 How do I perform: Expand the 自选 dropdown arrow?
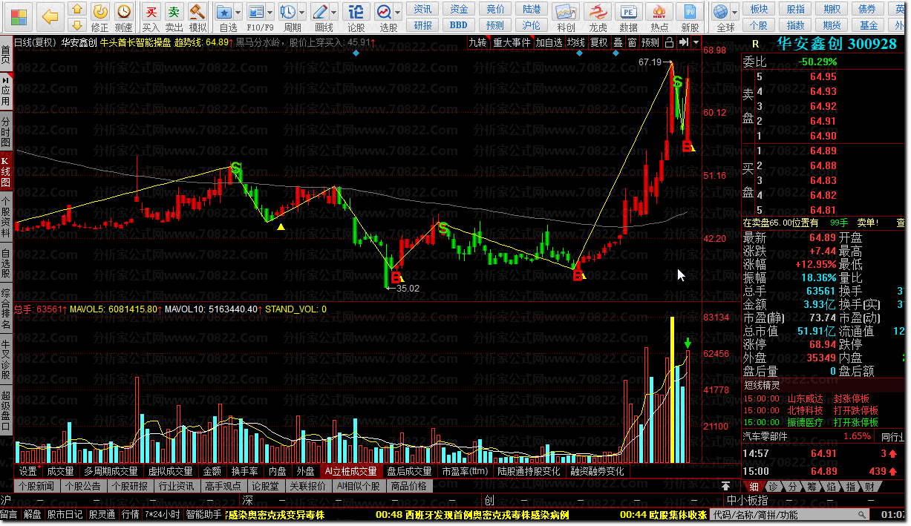238,13
